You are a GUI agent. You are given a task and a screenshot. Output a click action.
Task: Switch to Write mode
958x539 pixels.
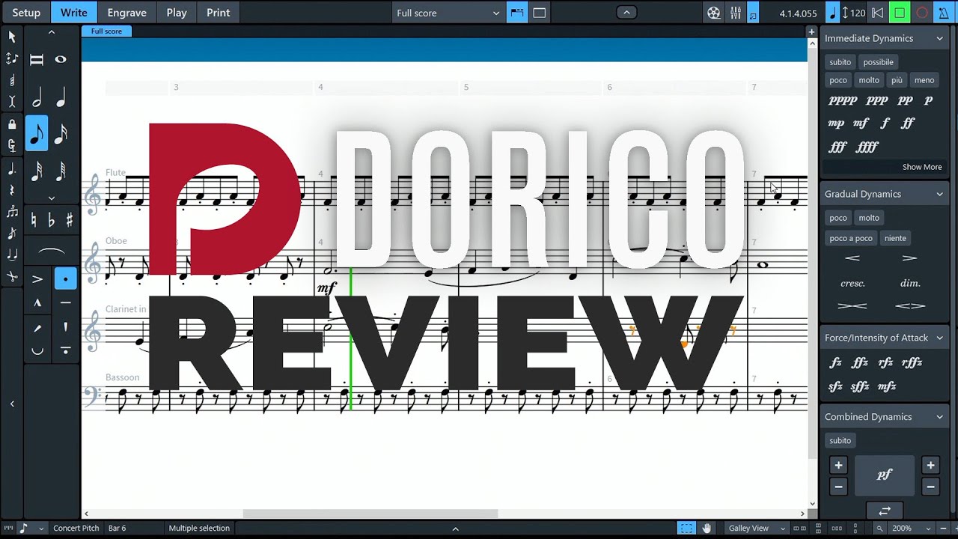(73, 13)
